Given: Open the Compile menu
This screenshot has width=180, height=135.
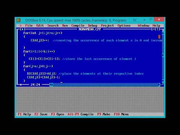Looking at the screenshot, I should click(x=78, y=26).
